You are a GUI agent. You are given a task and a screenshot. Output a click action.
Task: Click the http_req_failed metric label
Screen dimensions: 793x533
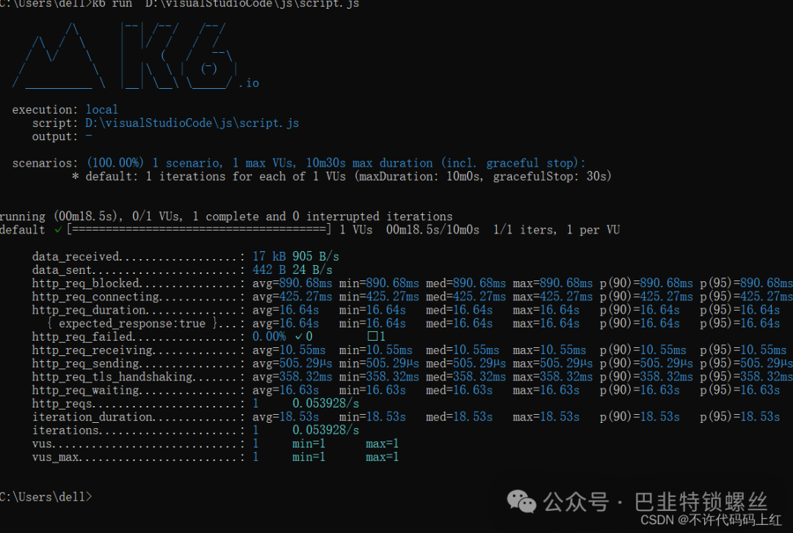(82, 337)
